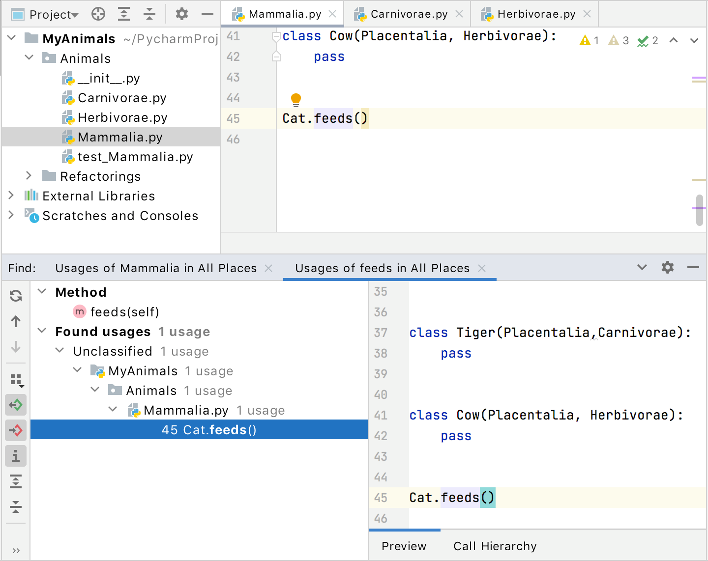Switch to Carnivorae.py editor tab
The width and height of the screenshot is (708, 561).
pos(409,14)
